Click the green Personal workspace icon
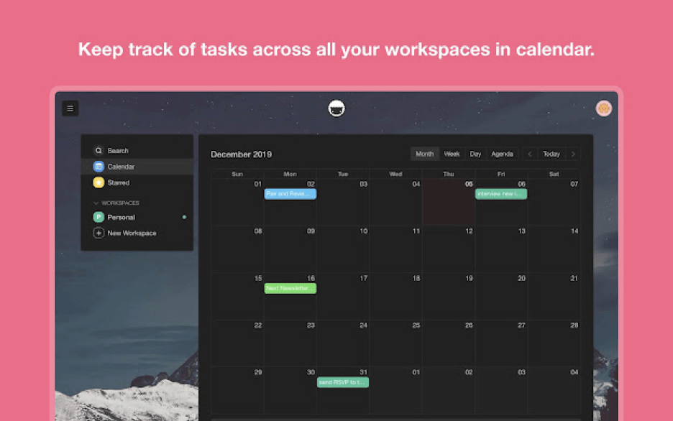The image size is (673, 421). (99, 217)
